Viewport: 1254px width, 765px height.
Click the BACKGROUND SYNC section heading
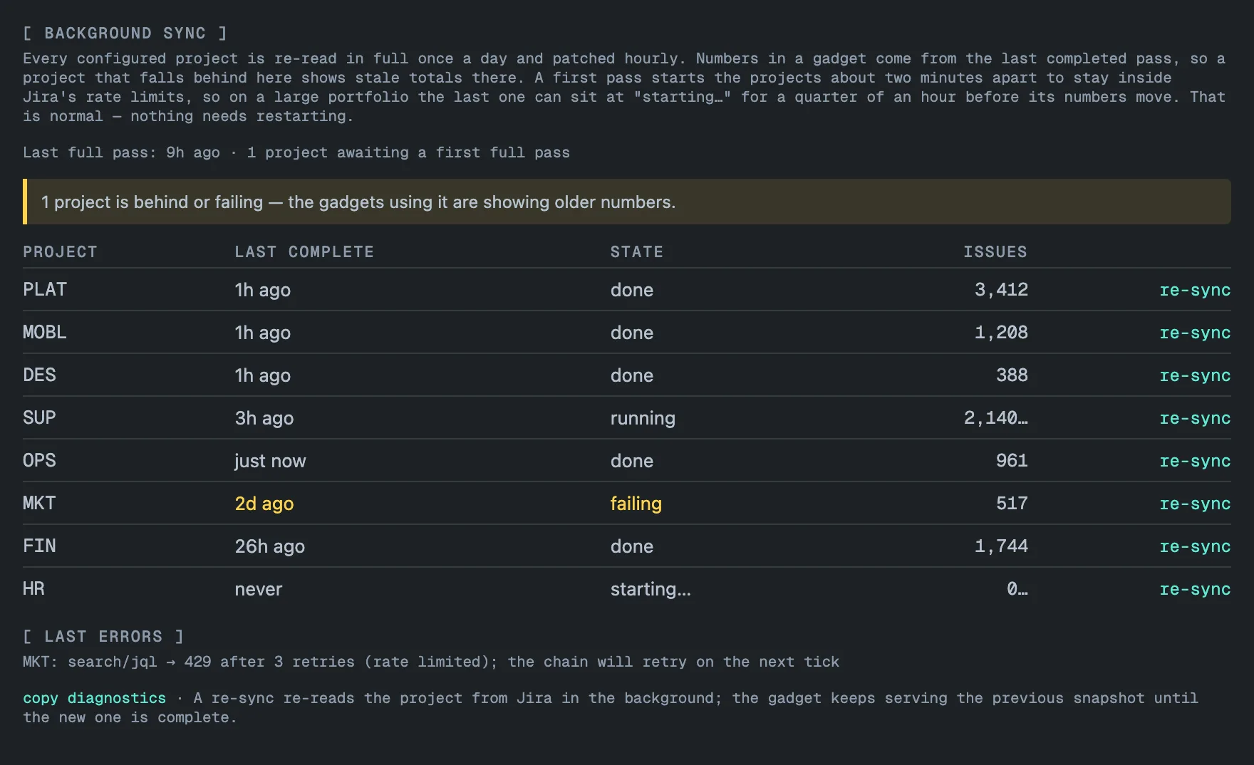[125, 33]
